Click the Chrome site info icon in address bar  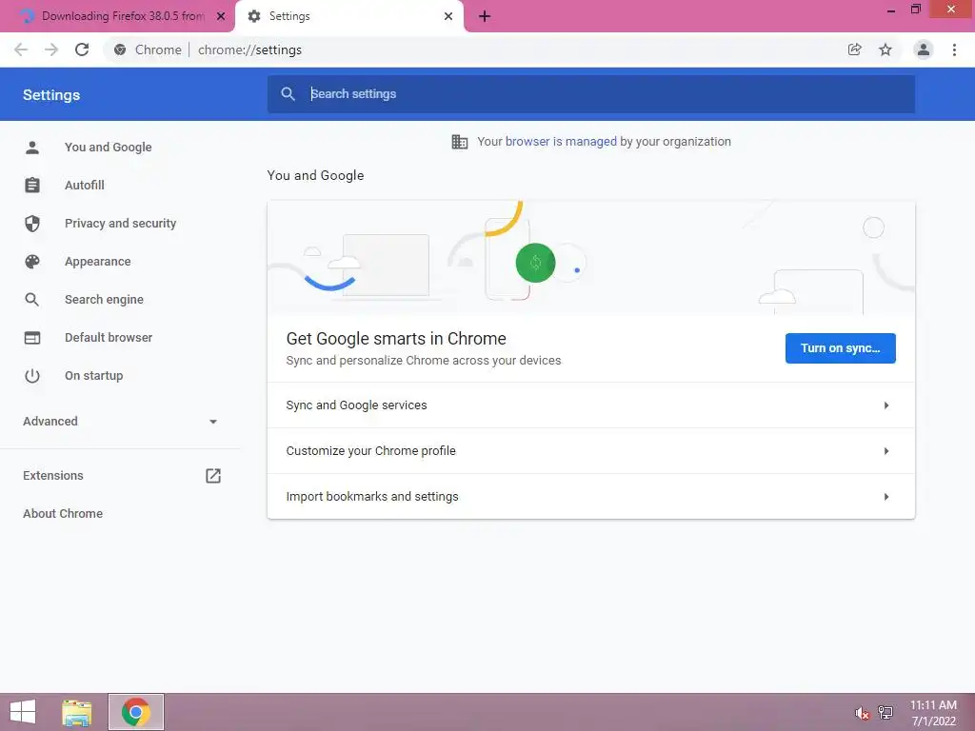120,49
